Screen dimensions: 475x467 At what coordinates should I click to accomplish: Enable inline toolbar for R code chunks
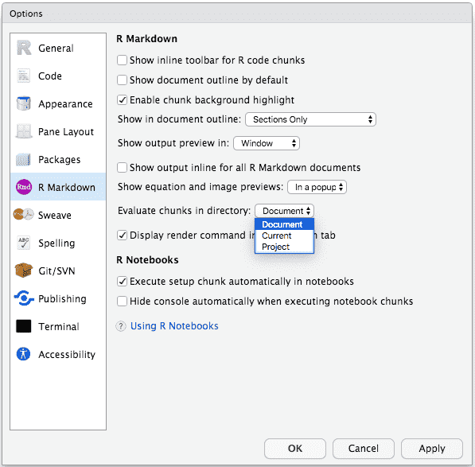[x=122, y=60]
